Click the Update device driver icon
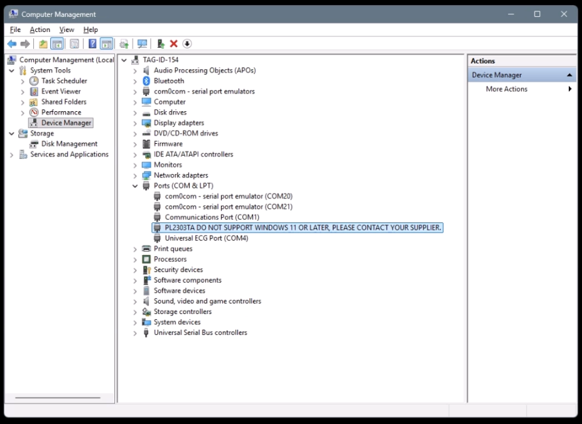 161,44
